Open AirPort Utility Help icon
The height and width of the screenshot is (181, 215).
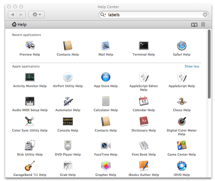[68, 77]
